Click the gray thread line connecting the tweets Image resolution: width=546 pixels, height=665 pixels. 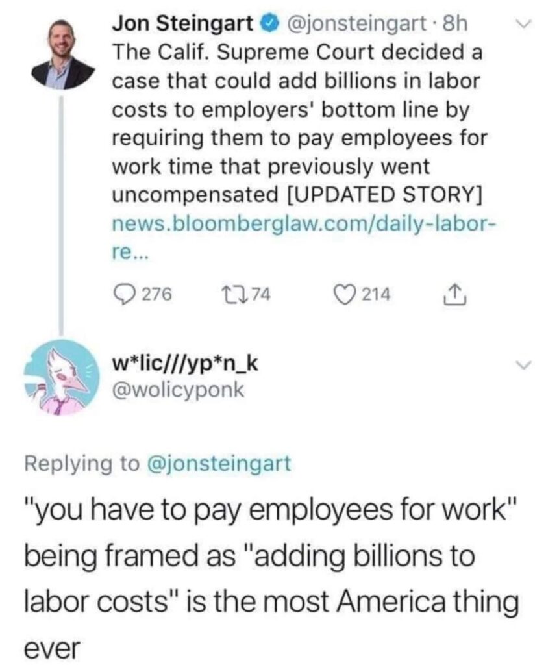[62, 214]
